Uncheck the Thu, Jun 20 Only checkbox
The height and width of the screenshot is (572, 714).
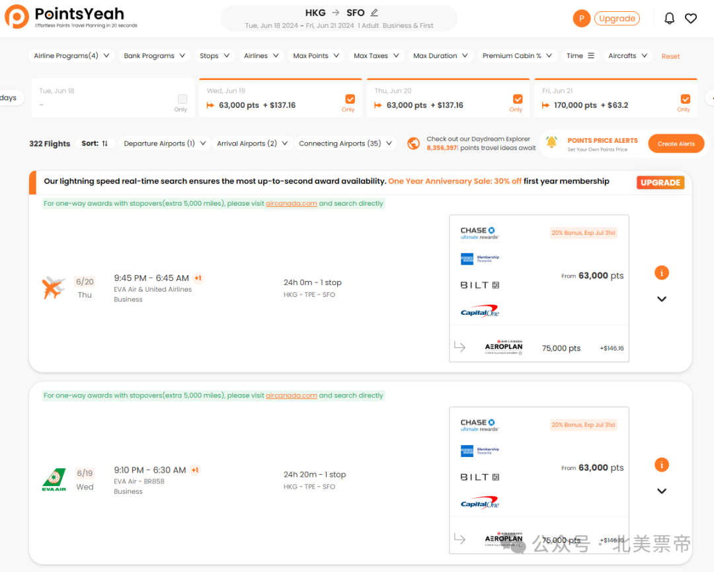tap(518, 99)
